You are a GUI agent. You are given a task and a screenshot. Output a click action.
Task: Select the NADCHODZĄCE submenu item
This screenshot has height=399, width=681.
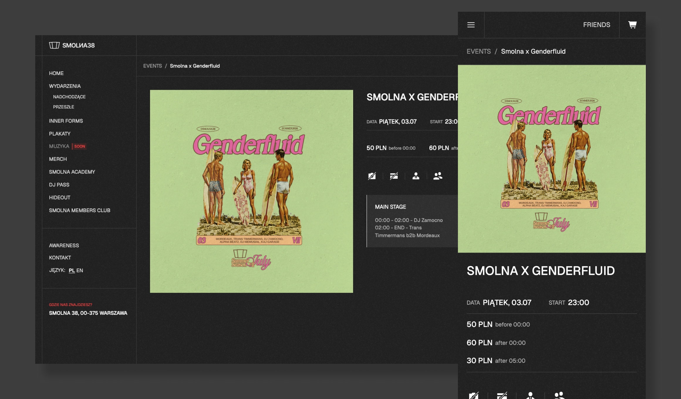[x=69, y=97]
